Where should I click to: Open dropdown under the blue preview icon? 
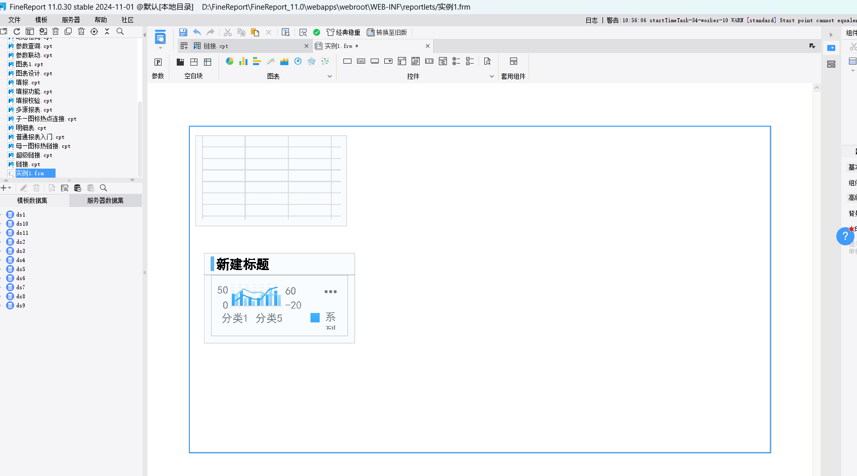[161, 48]
